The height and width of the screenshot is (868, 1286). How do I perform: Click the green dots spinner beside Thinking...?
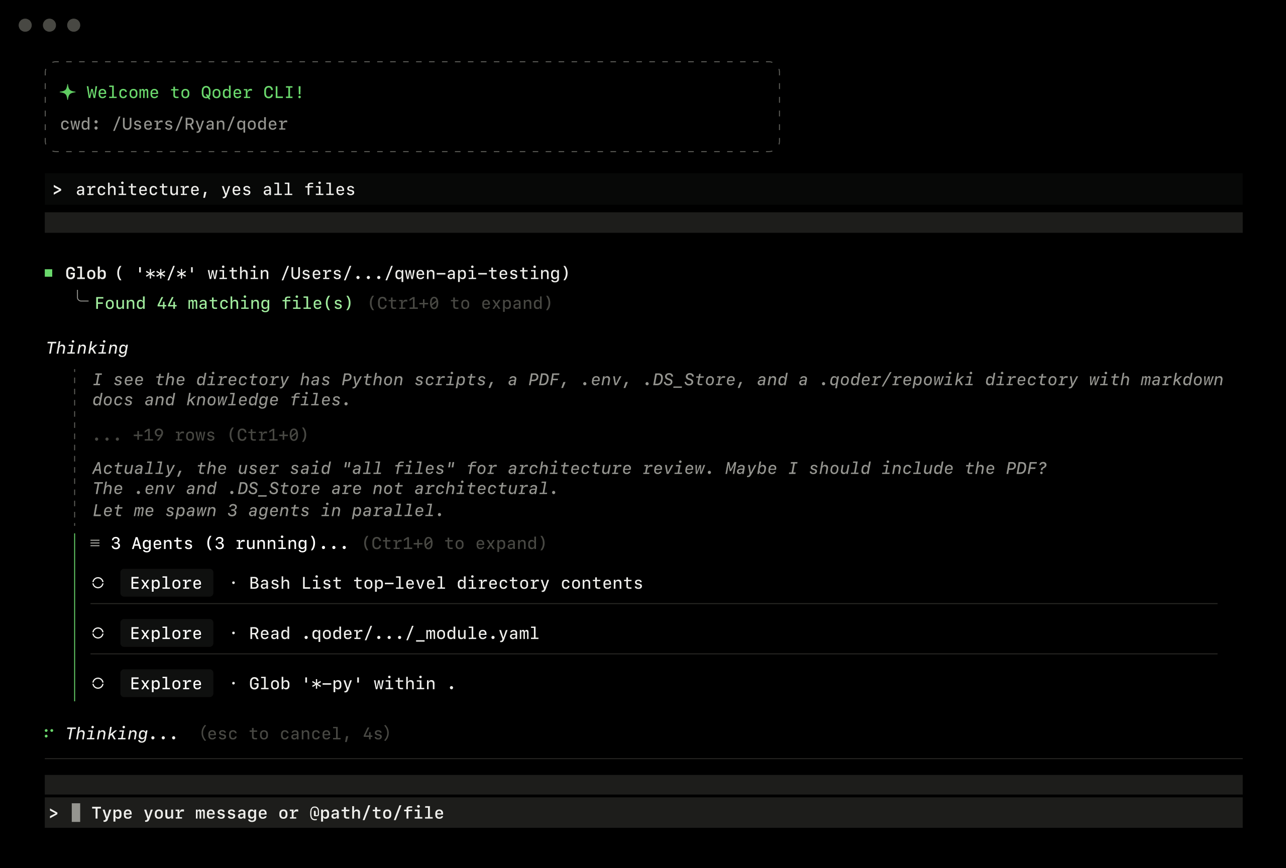pos(49,733)
